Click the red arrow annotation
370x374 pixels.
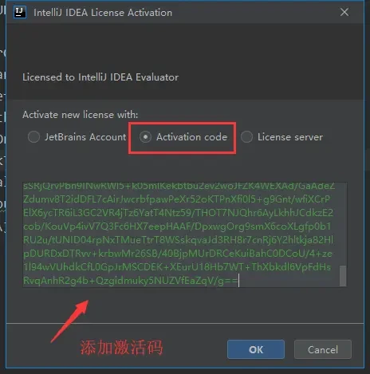[69, 321]
